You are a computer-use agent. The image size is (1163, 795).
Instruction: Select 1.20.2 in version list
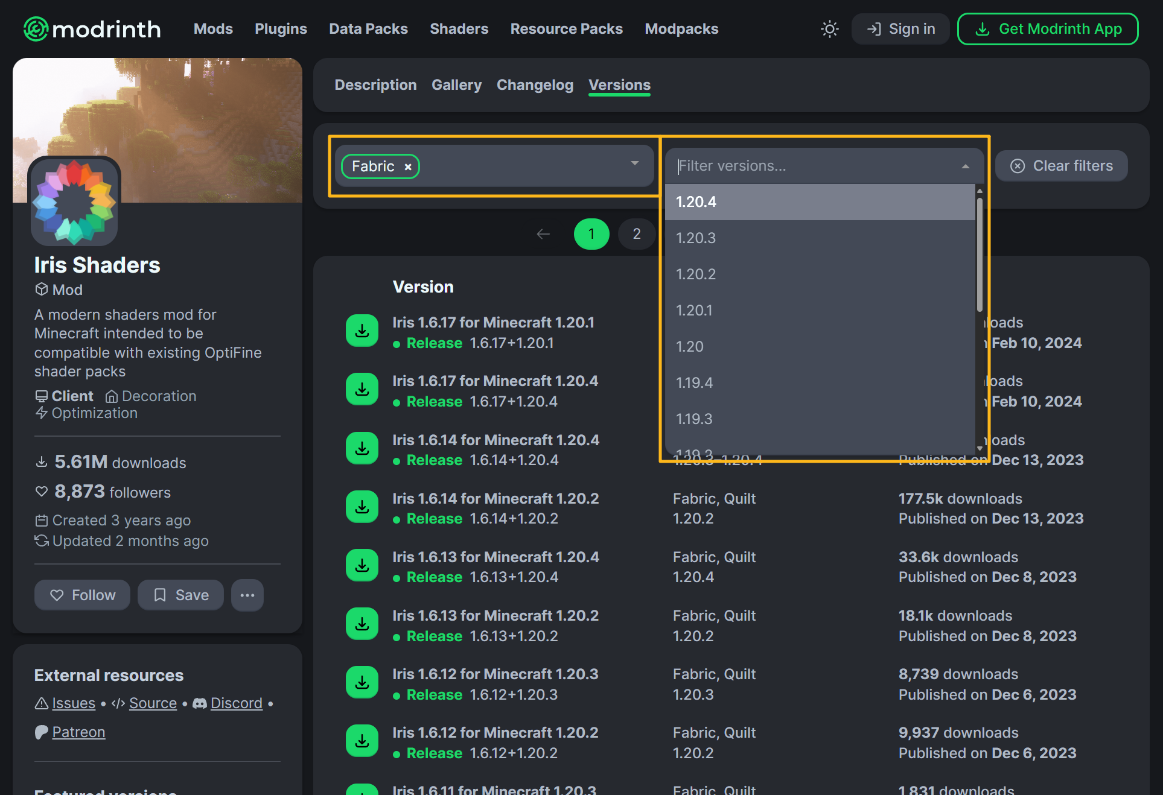pyautogui.click(x=820, y=274)
